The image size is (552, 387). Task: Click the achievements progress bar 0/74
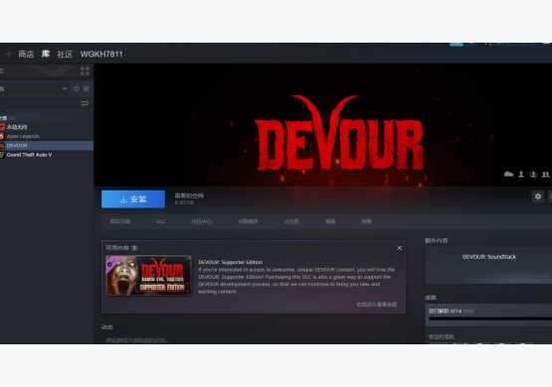point(490,319)
